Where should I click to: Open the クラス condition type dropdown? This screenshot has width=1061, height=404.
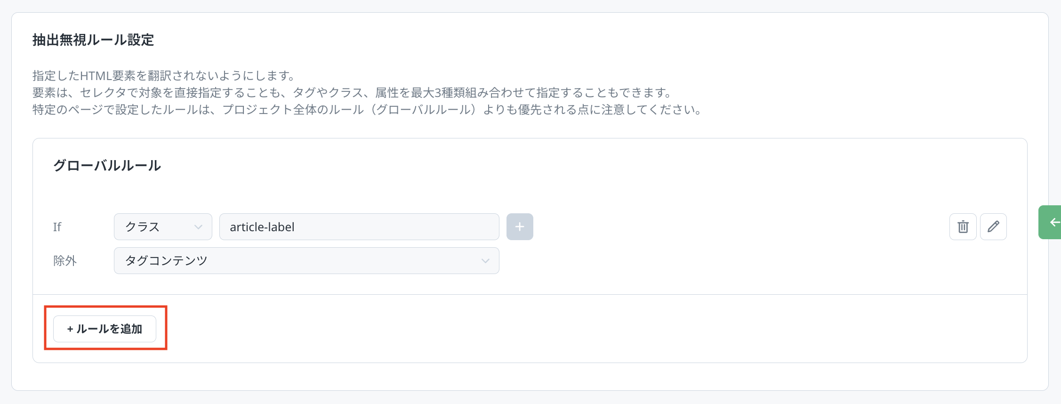coord(162,227)
